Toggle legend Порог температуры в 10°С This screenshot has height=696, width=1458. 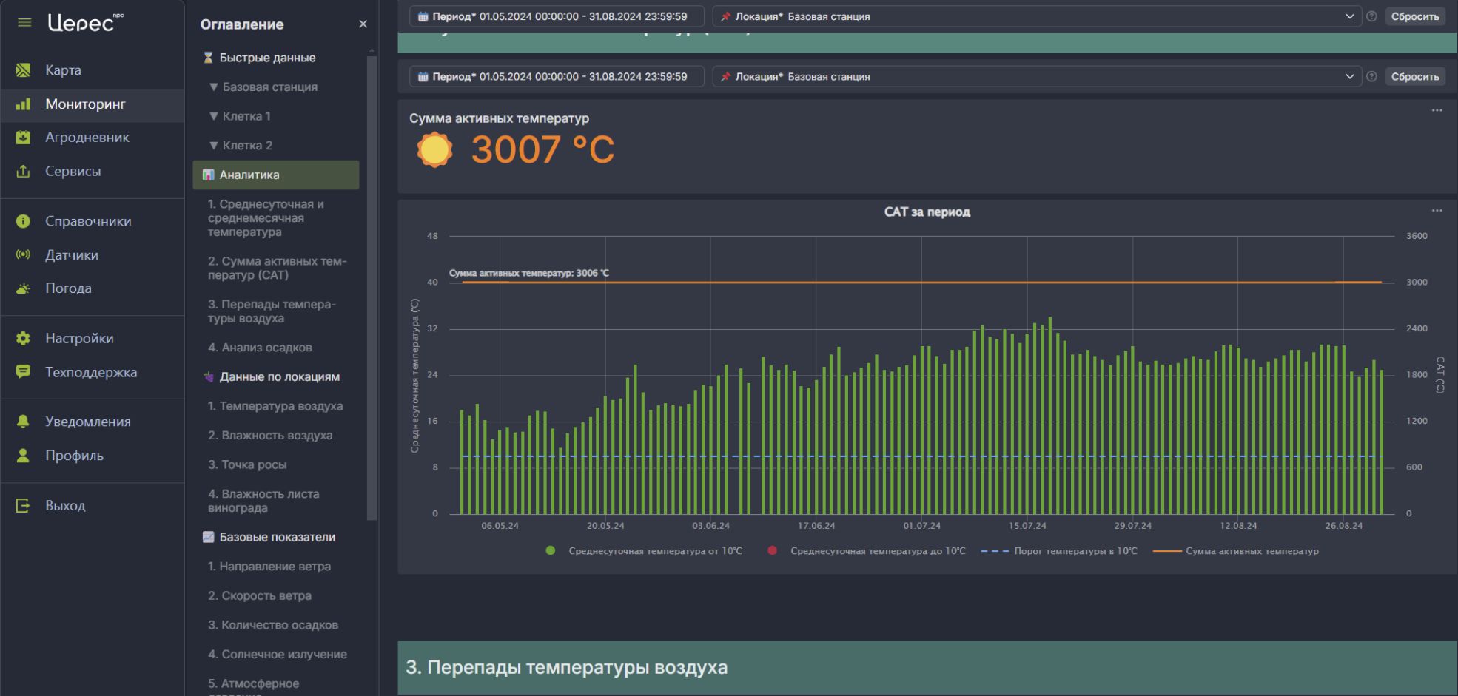pyautogui.click(x=1059, y=551)
